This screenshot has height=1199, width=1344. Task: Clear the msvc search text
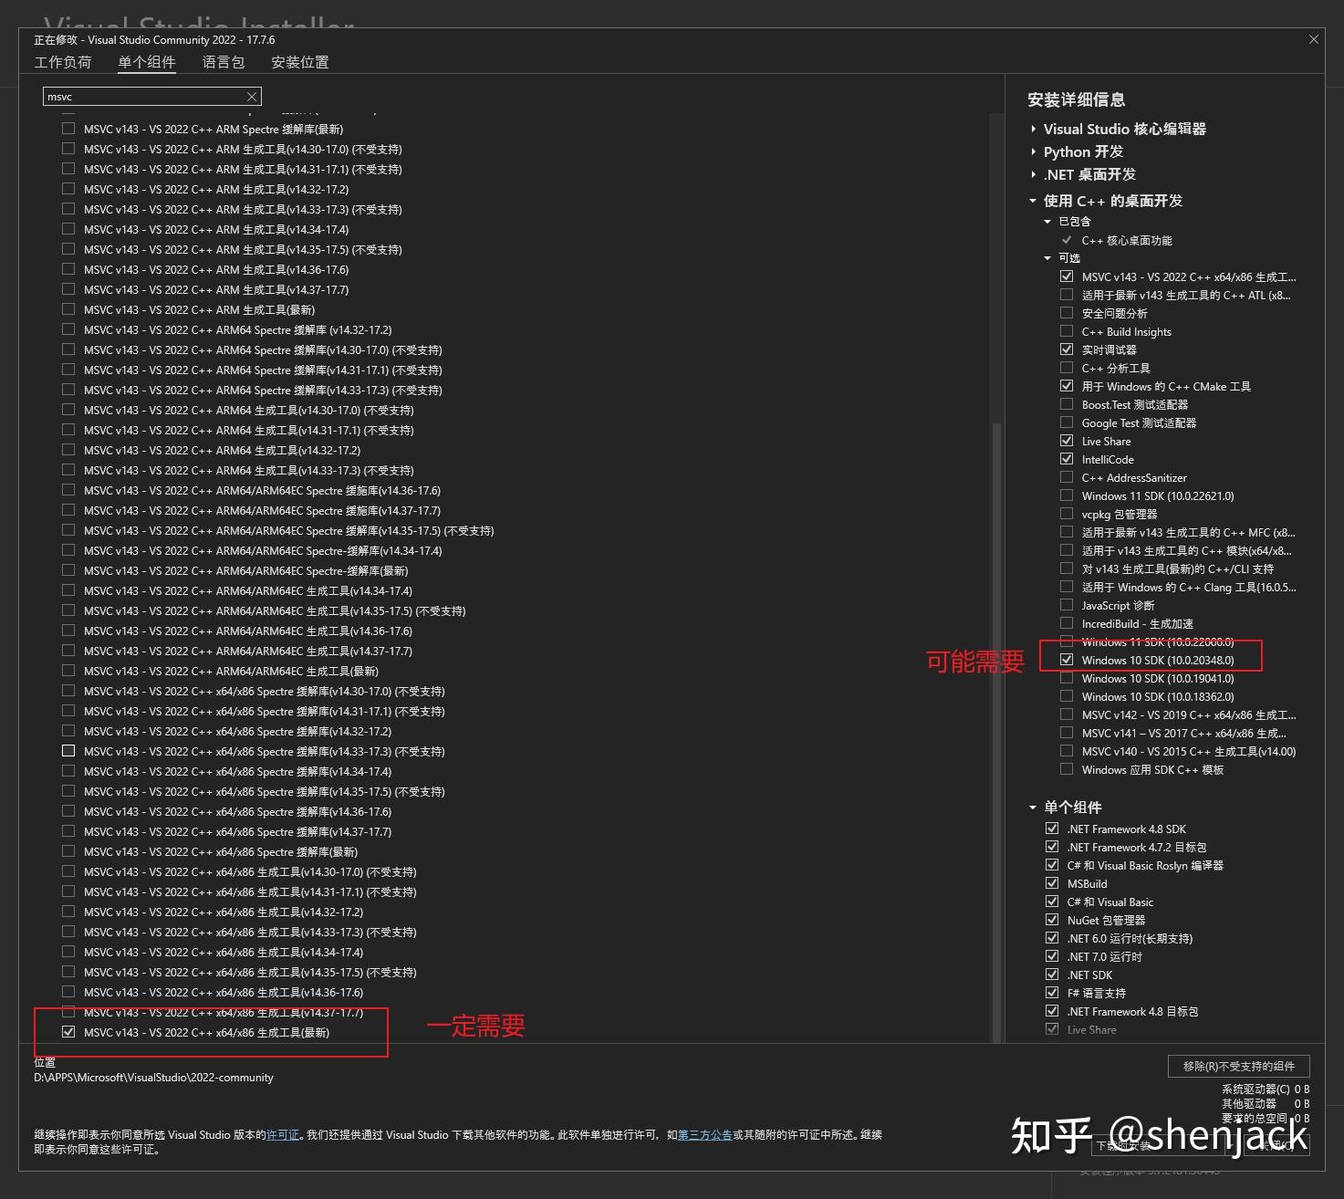pyautogui.click(x=252, y=96)
